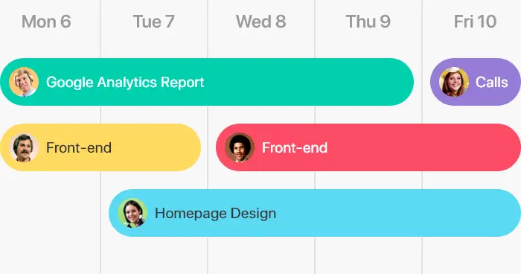
Task: Click the Mon 6 day header
Action: [x=46, y=22]
